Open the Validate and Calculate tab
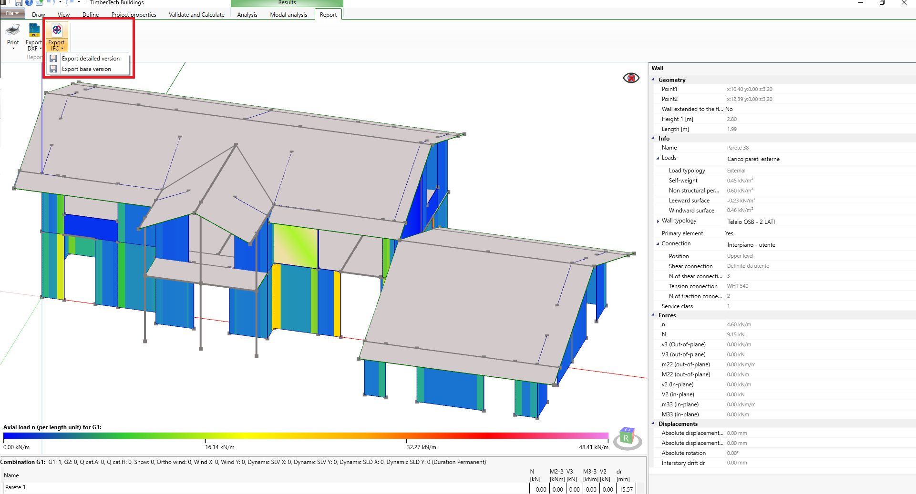The width and height of the screenshot is (916, 494). click(x=196, y=15)
